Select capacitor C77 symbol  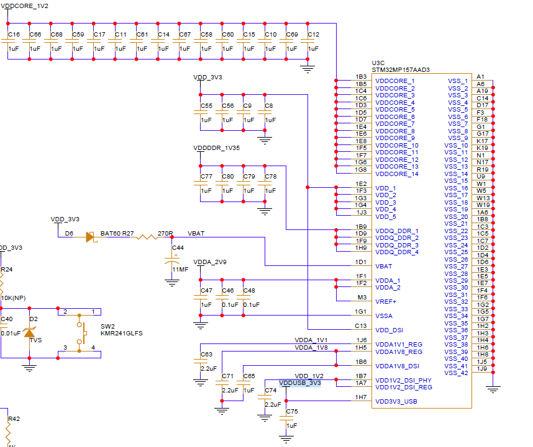tap(201, 183)
